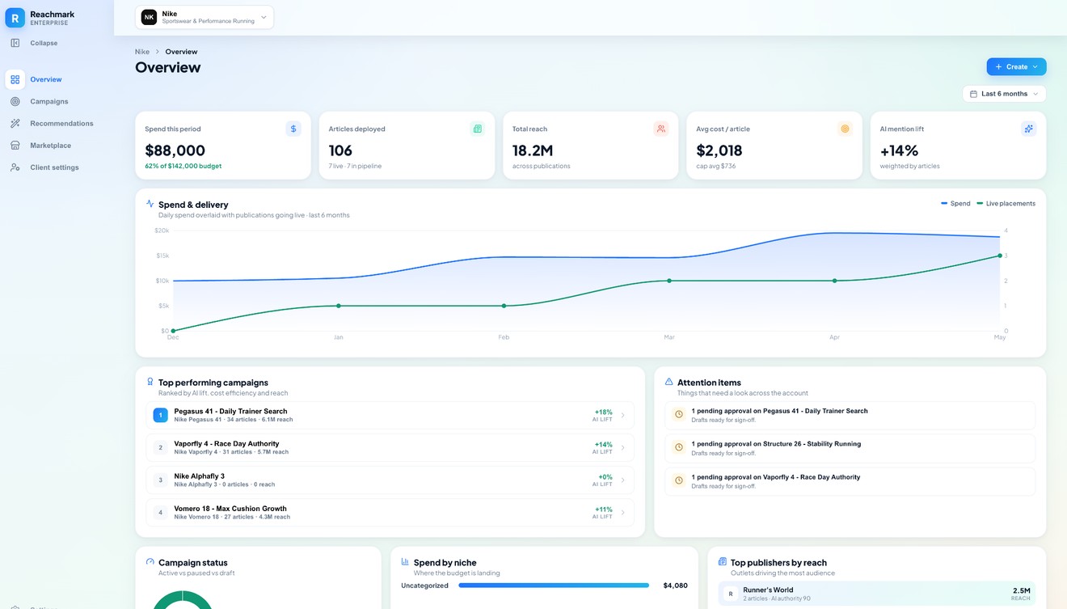The height and width of the screenshot is (609, 1067).
Task: Click the Jan data point on Live placements line
Action: pos(339,306)
